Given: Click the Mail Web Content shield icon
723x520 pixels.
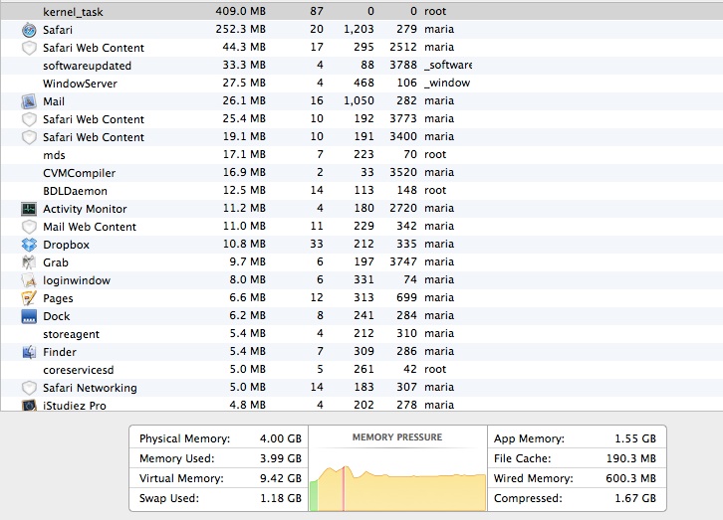Looking at the screenshot, I should [x=29, y=227].
